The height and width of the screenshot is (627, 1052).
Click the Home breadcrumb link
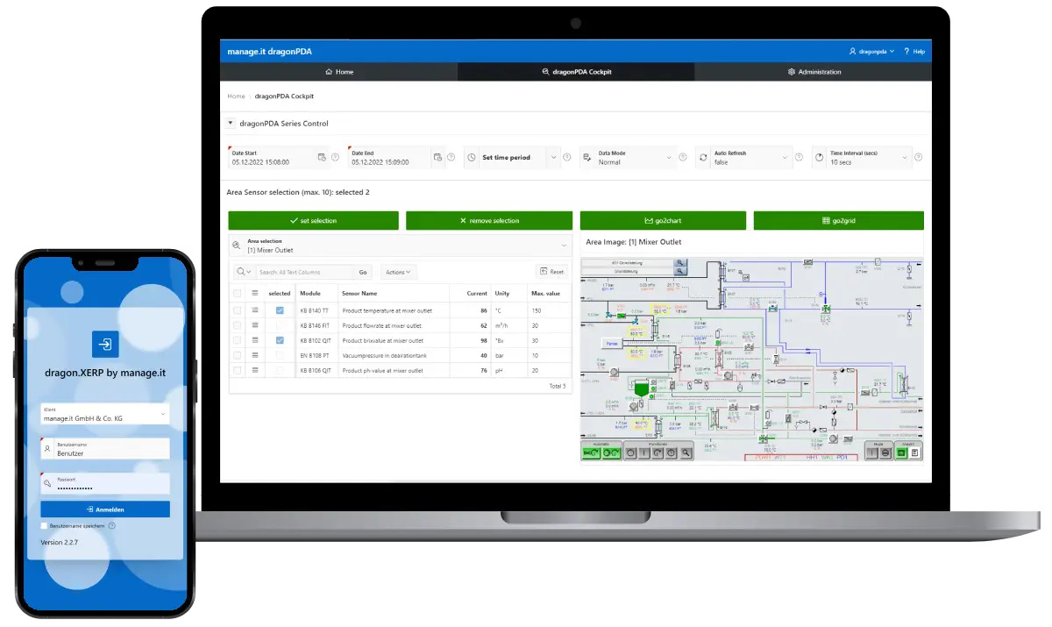coord(236,96)
